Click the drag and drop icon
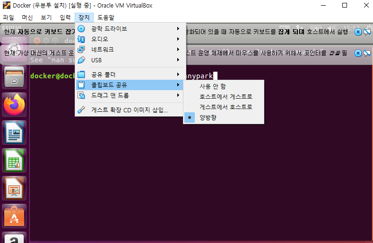The width and height of the screenshot is (373, 243). tap(81, 95)
